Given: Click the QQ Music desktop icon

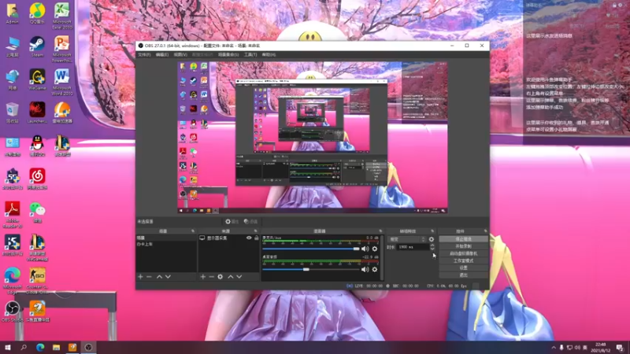Looking at the screenshot, I should (37, 13).
